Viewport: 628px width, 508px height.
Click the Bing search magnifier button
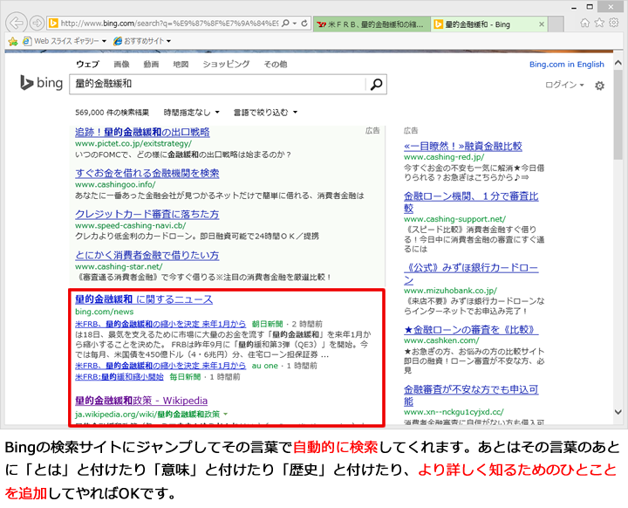point(376,84)
